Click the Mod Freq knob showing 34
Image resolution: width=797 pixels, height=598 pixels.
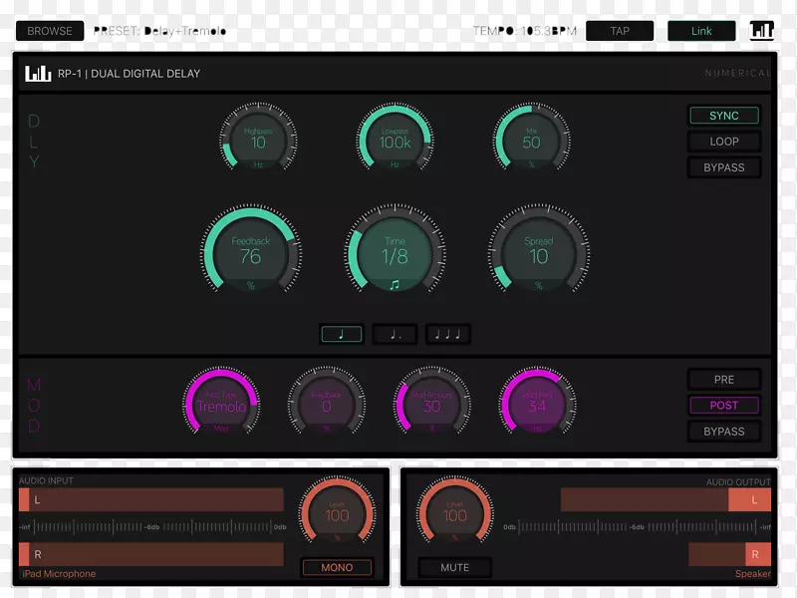click(x=537, y=404)
